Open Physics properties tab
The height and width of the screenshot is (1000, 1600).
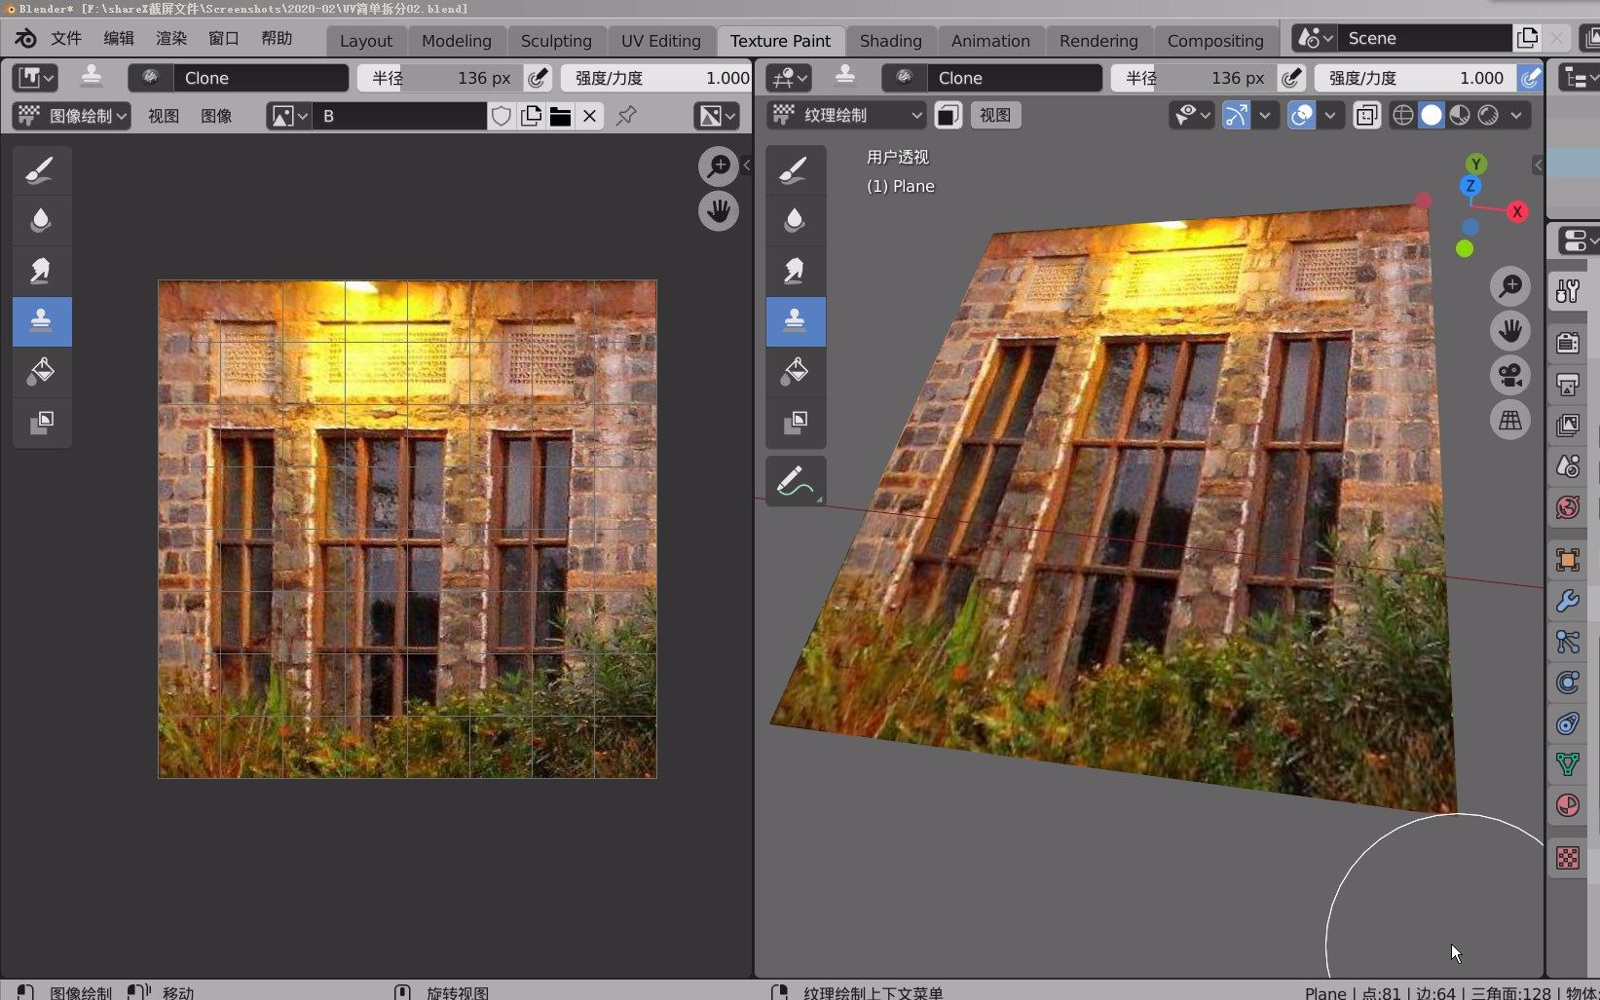point(1568,683)
